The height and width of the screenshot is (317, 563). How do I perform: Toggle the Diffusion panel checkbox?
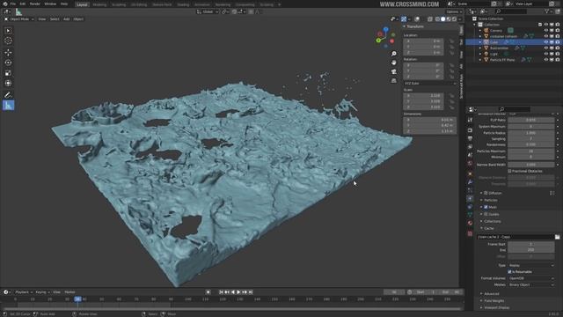pos(486,193)
